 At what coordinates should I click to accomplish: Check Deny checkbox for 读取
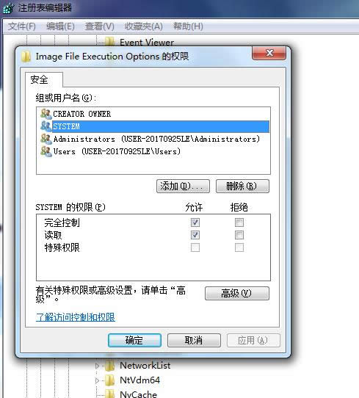click(239, 235)
